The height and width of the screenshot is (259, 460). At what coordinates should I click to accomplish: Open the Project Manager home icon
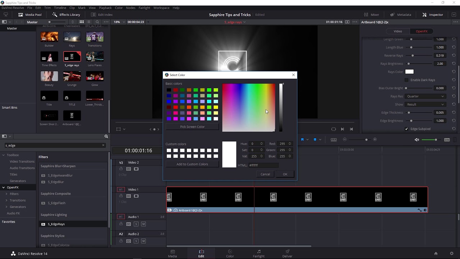(436, 254)
